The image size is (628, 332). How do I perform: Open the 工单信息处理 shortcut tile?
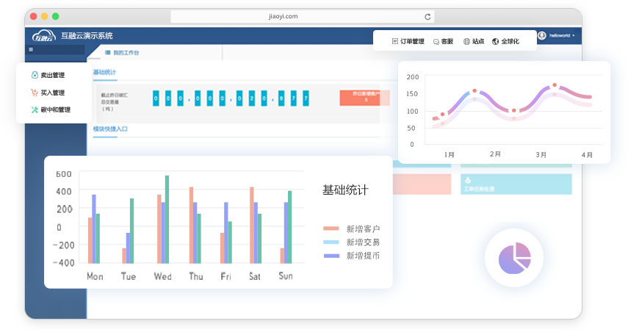[x=516, y=184]
